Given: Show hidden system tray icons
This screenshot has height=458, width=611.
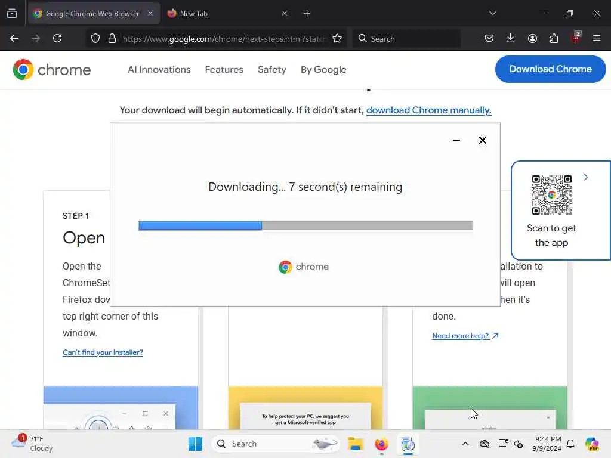Looking at the screenshot, I should click(x=465, y=444).
